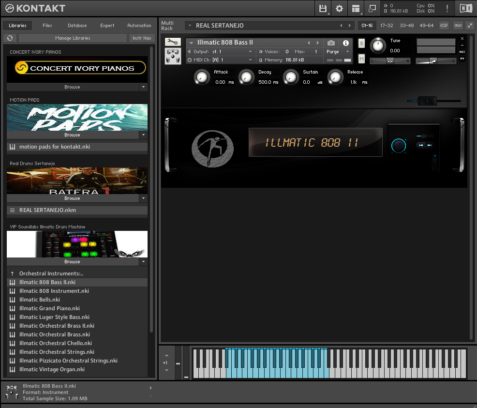Click the skip-forward button on Illmatic panel
Image resolution: width=477 pixels, height=408 pixels.
click(x=429, y=145)
